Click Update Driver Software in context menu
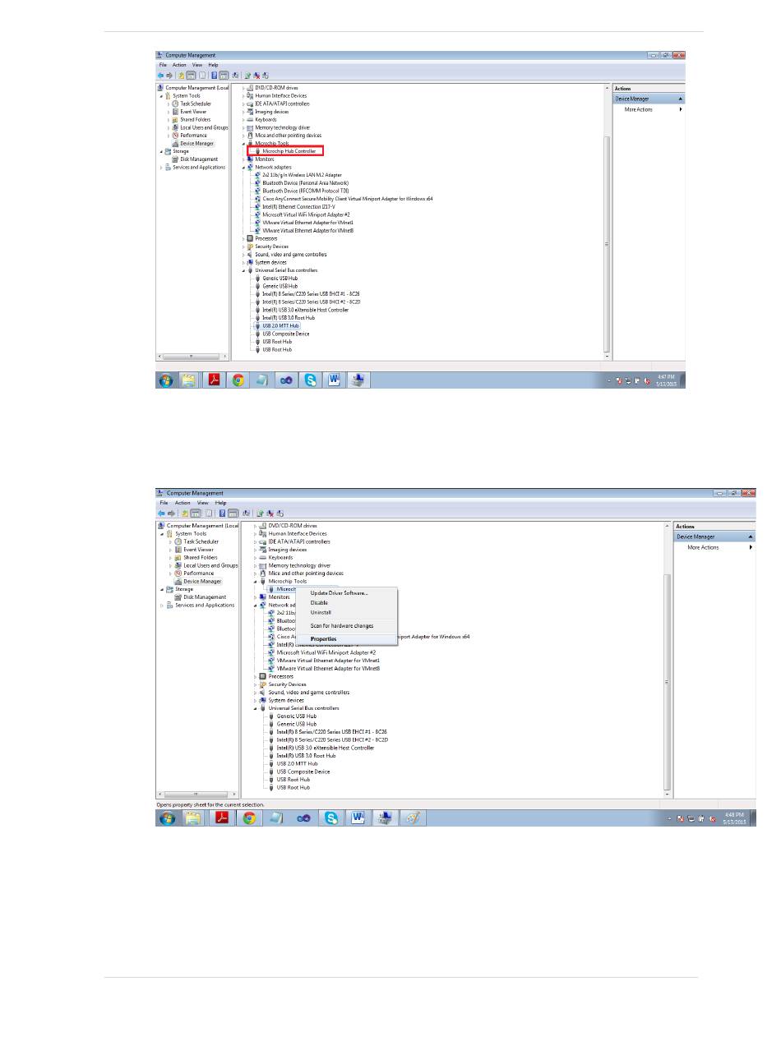Screen dimensions: 781x1041 tap(339, 592)
